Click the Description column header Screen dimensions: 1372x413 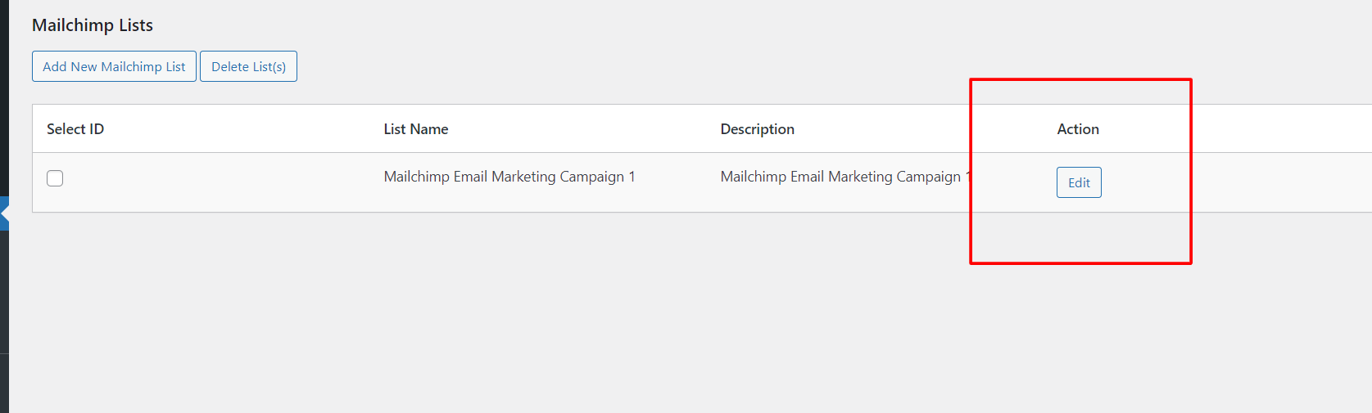(758, 129)
